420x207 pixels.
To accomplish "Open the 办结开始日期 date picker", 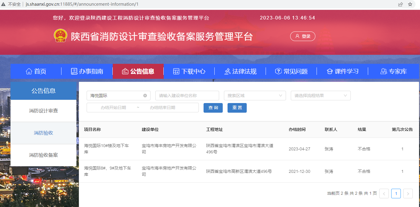I will click(x=113, y=108).
